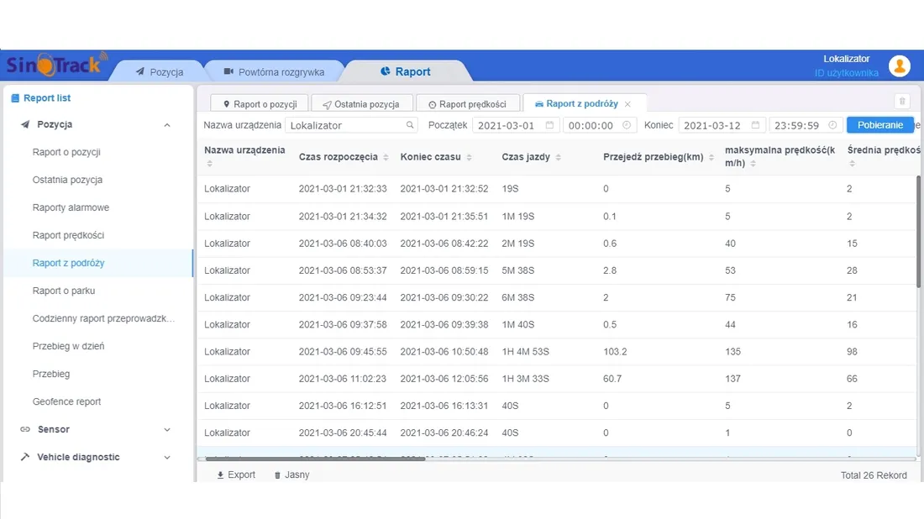Sort by Koniec czasu column arrows
924x519 pixels.
coord(469,157)
